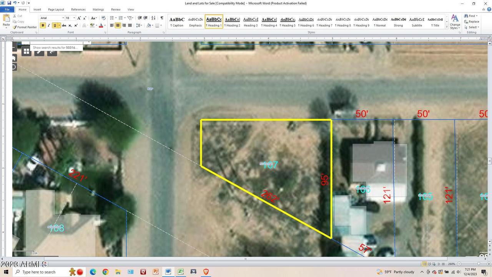Open the line spacing dropdown
492x277 pixels.
coord(140,25)
